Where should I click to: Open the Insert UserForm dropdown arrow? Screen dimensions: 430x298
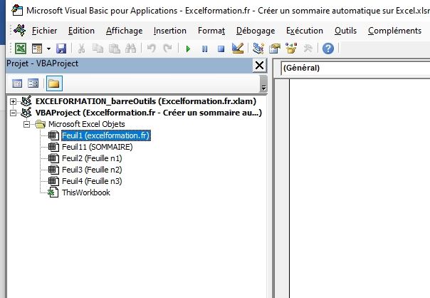(x=48, y=48)
